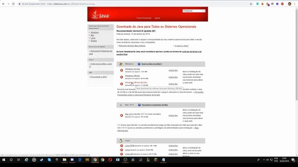This screenshot has width=298, height=167.
Task: Open Linux link in sidebar
Action: [93, 38]
